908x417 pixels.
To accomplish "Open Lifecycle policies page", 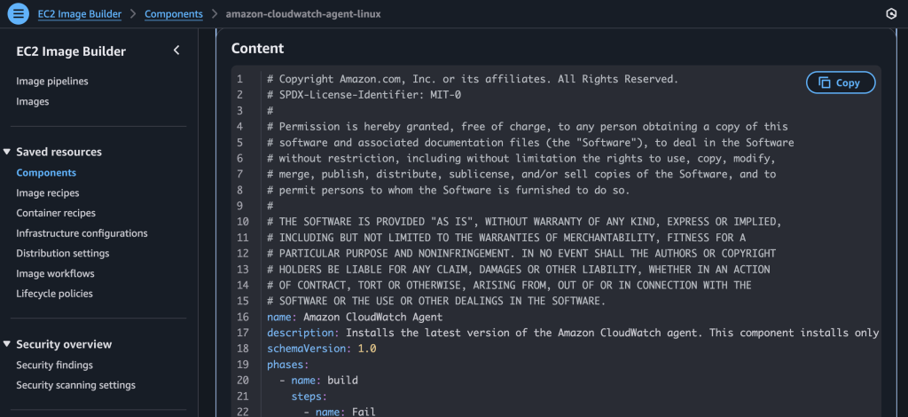I will pyautogui.click(x=54, y=294).
